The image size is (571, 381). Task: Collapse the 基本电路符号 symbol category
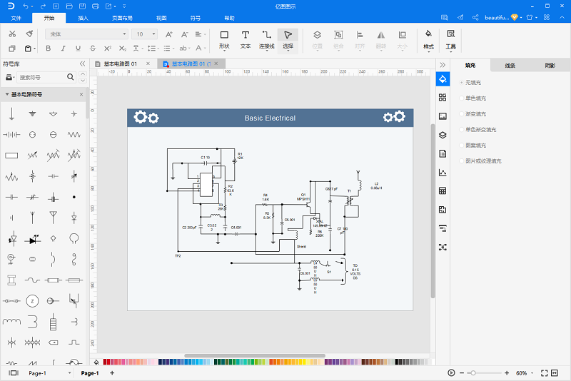(x=7, y=94)
